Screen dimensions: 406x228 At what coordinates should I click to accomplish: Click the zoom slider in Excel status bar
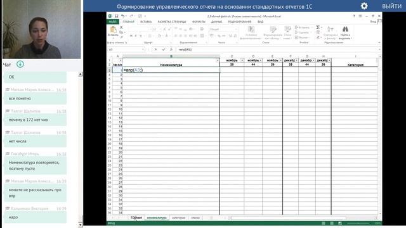coord(358,223)
